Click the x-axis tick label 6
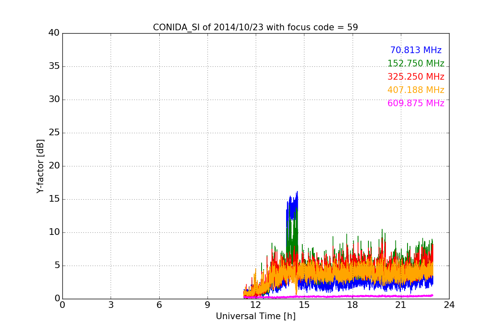This screenshot has width=499, height=332. pyautogui.click(x=159, y=305)
